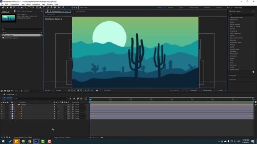Open the Graph Editor in the timeline
This screenshot has width=257, height=144.
click(x=86, y=99)
